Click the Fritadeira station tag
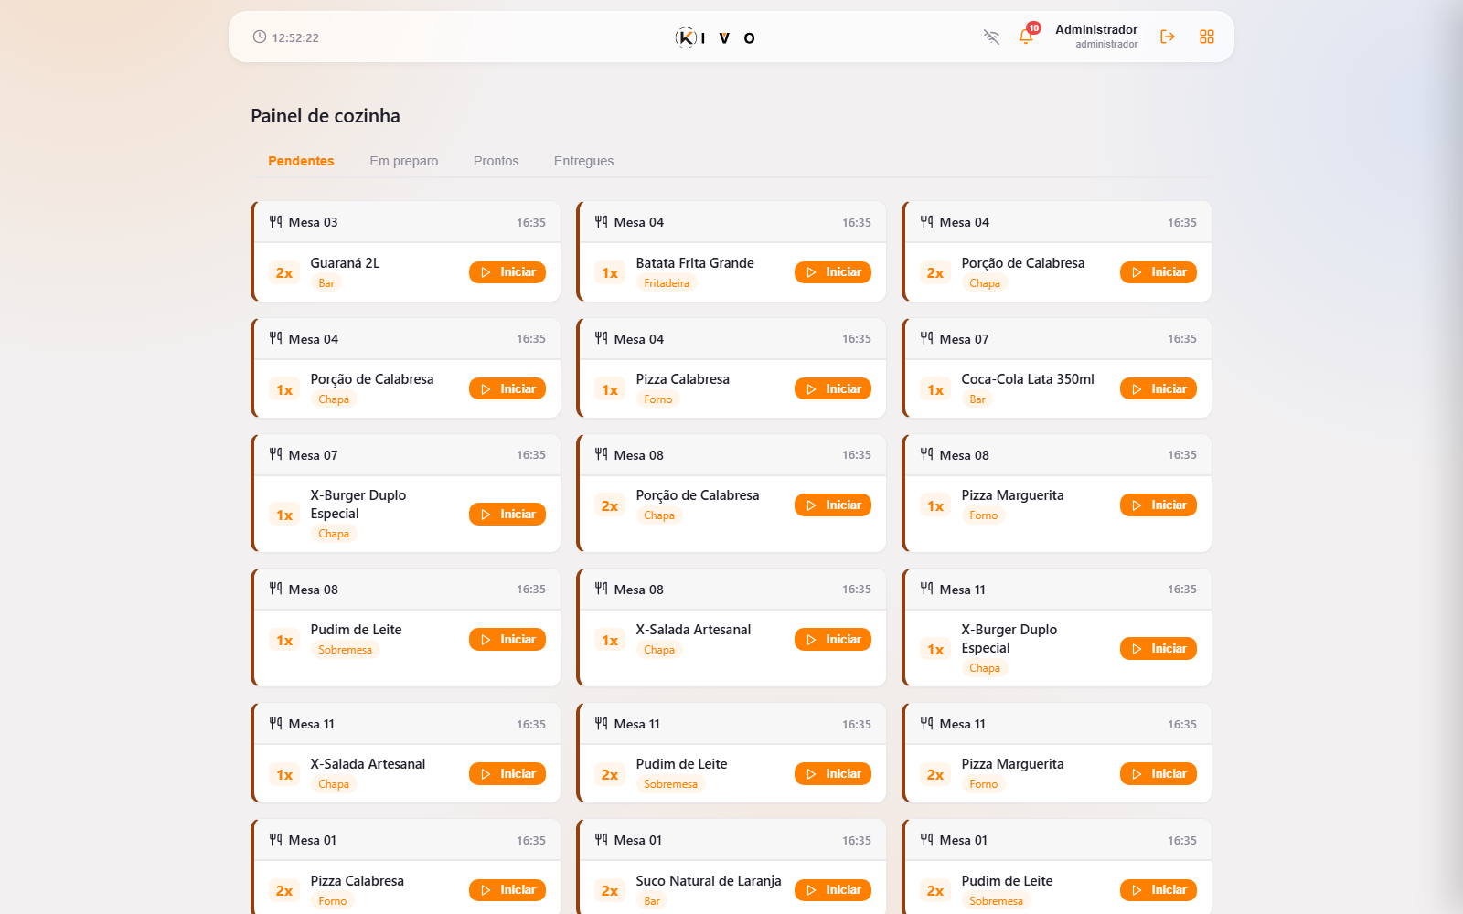Screen dimensions: 1463x914 (x=667, y=283)
